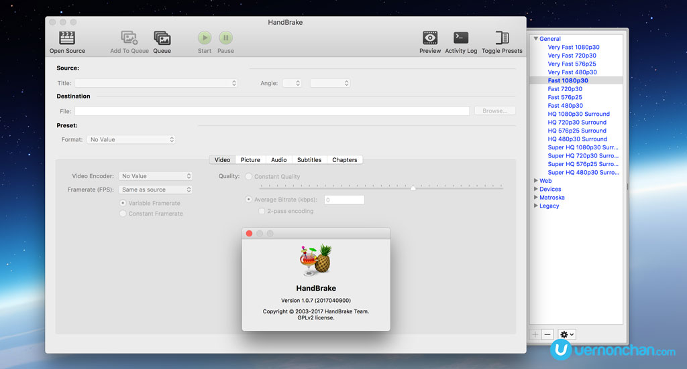Select preset Very Fast 720p30
This screenshot has width=687, height=369.
572,56
